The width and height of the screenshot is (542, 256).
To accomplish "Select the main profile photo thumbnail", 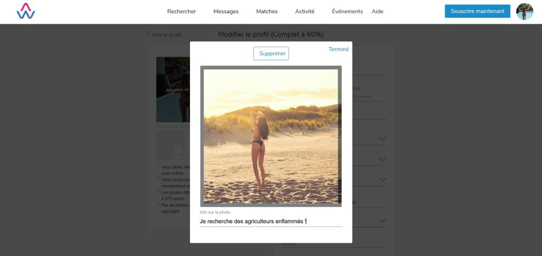I will coord(173,89).
